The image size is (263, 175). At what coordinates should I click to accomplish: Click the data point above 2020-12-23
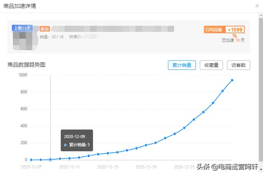point(184,128)
